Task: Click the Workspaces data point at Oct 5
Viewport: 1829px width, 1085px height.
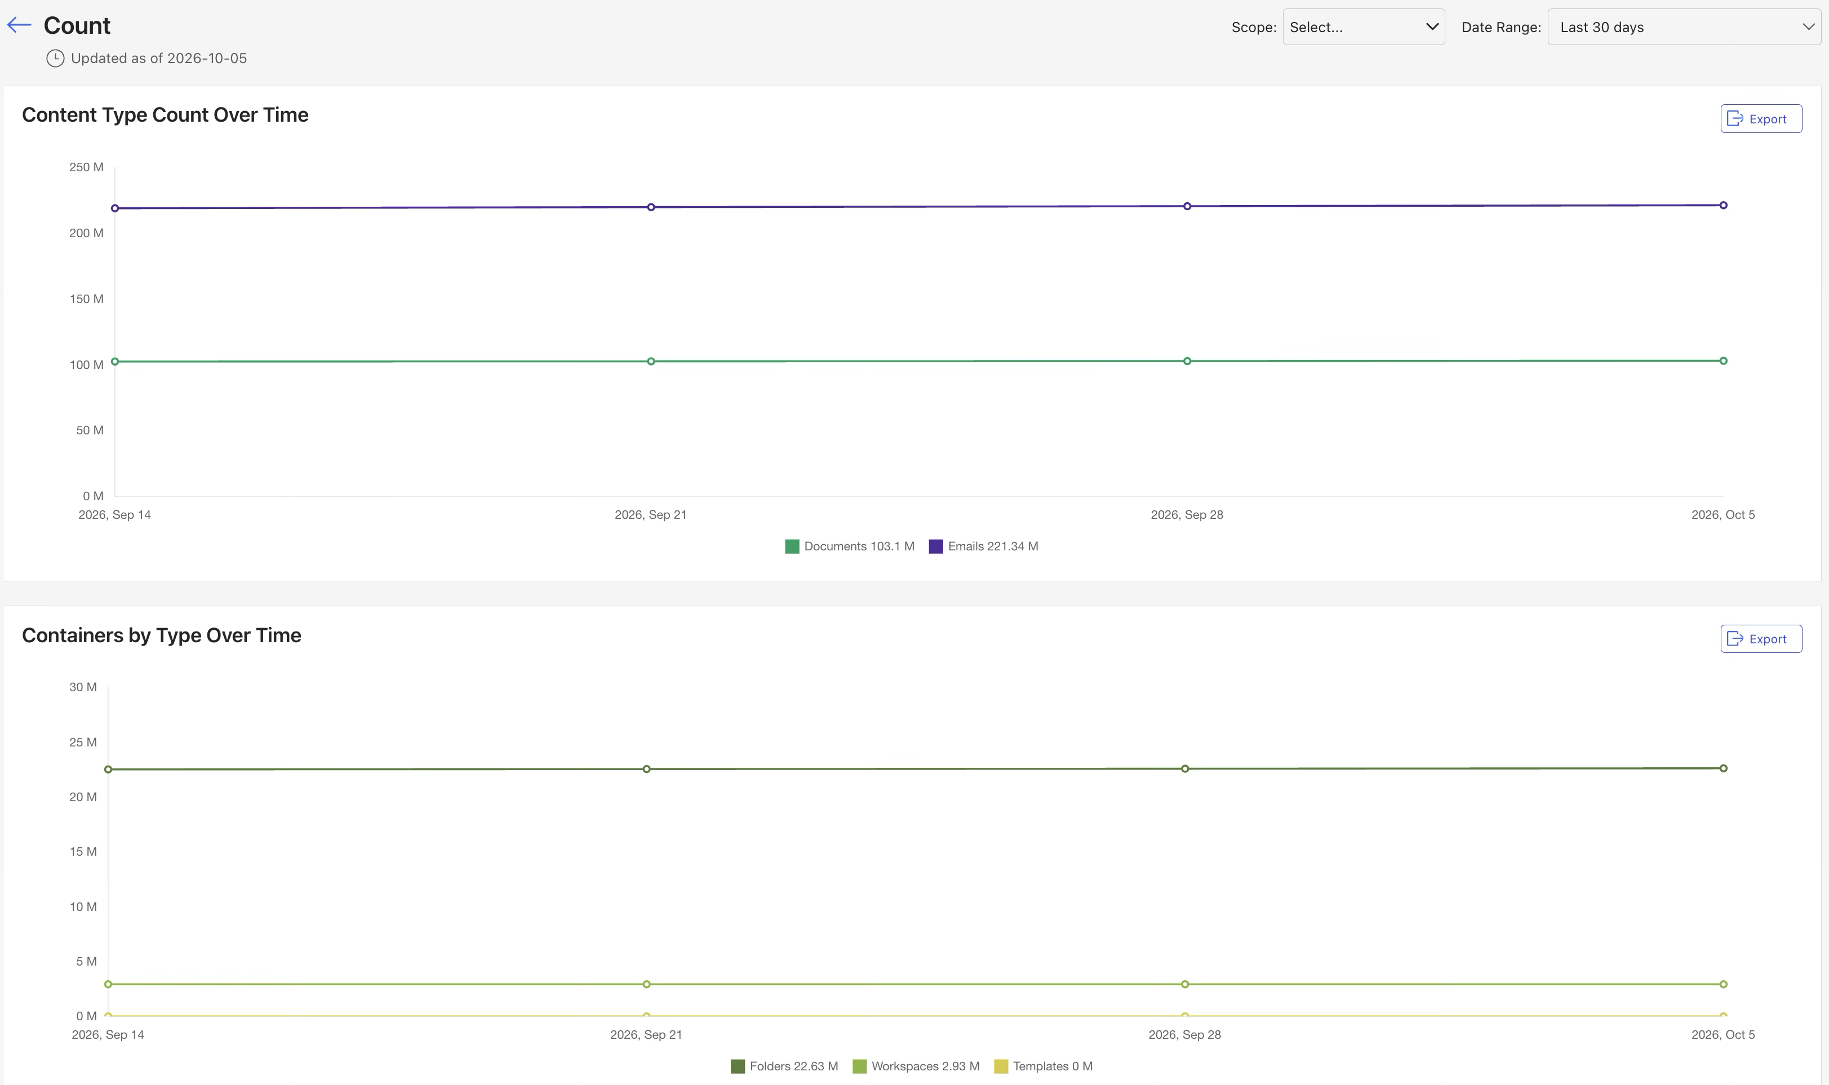Action: click(x=1723, y=984)
